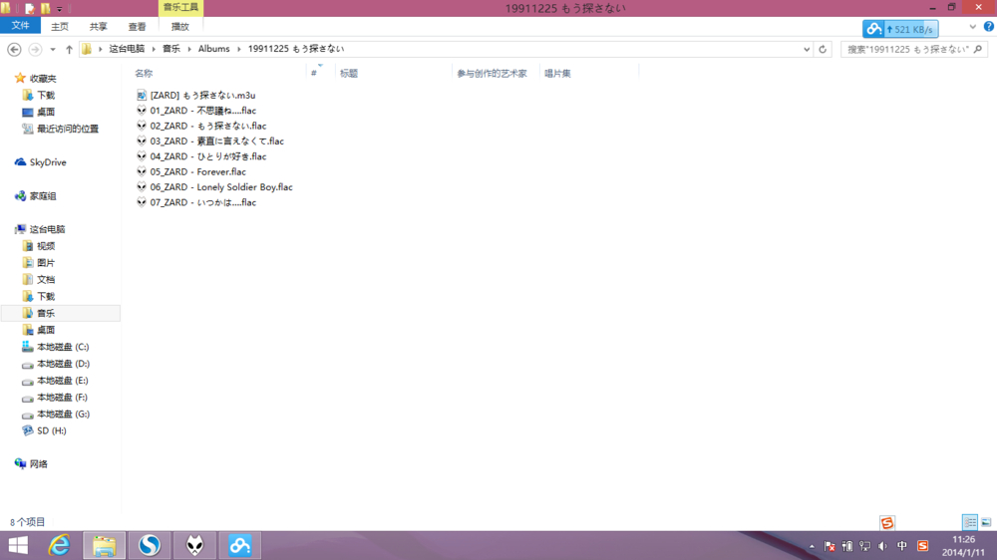Open the Sogou browser taskbar icon
The width and height of the screenshot is (997, 560).
coord(150,545)
